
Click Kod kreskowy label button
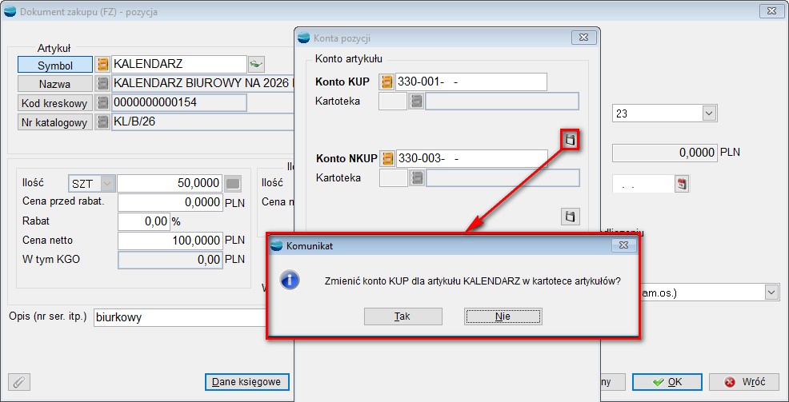tap(54, 103)
